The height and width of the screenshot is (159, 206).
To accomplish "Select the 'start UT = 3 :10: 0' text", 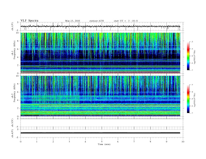I will click(126, 21).
